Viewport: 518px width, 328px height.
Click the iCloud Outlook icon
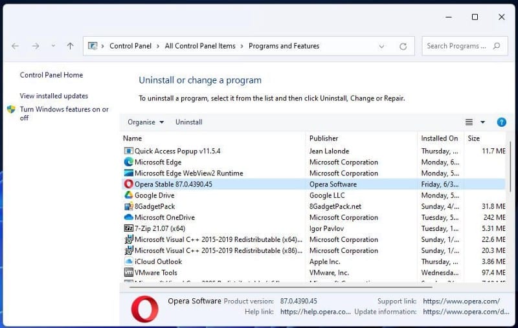(x=128, y=261)
